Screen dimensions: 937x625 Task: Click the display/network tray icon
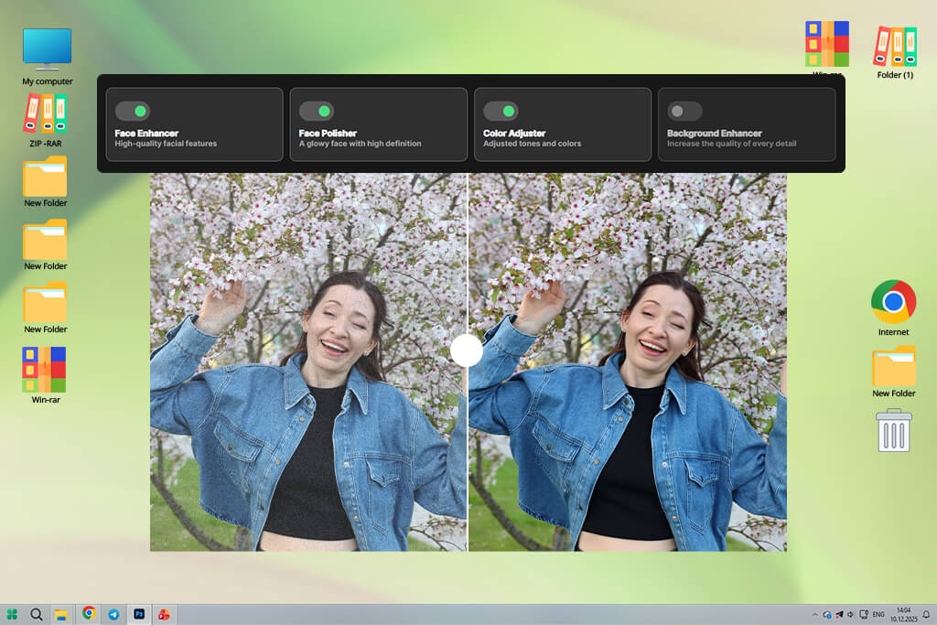point(864,614)
